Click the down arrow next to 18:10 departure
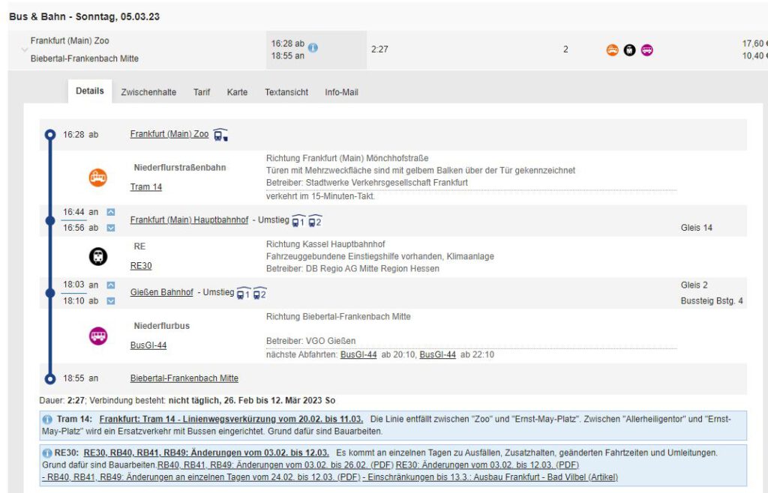Screen dimensions: 768x493 click(x=111, y=300)
